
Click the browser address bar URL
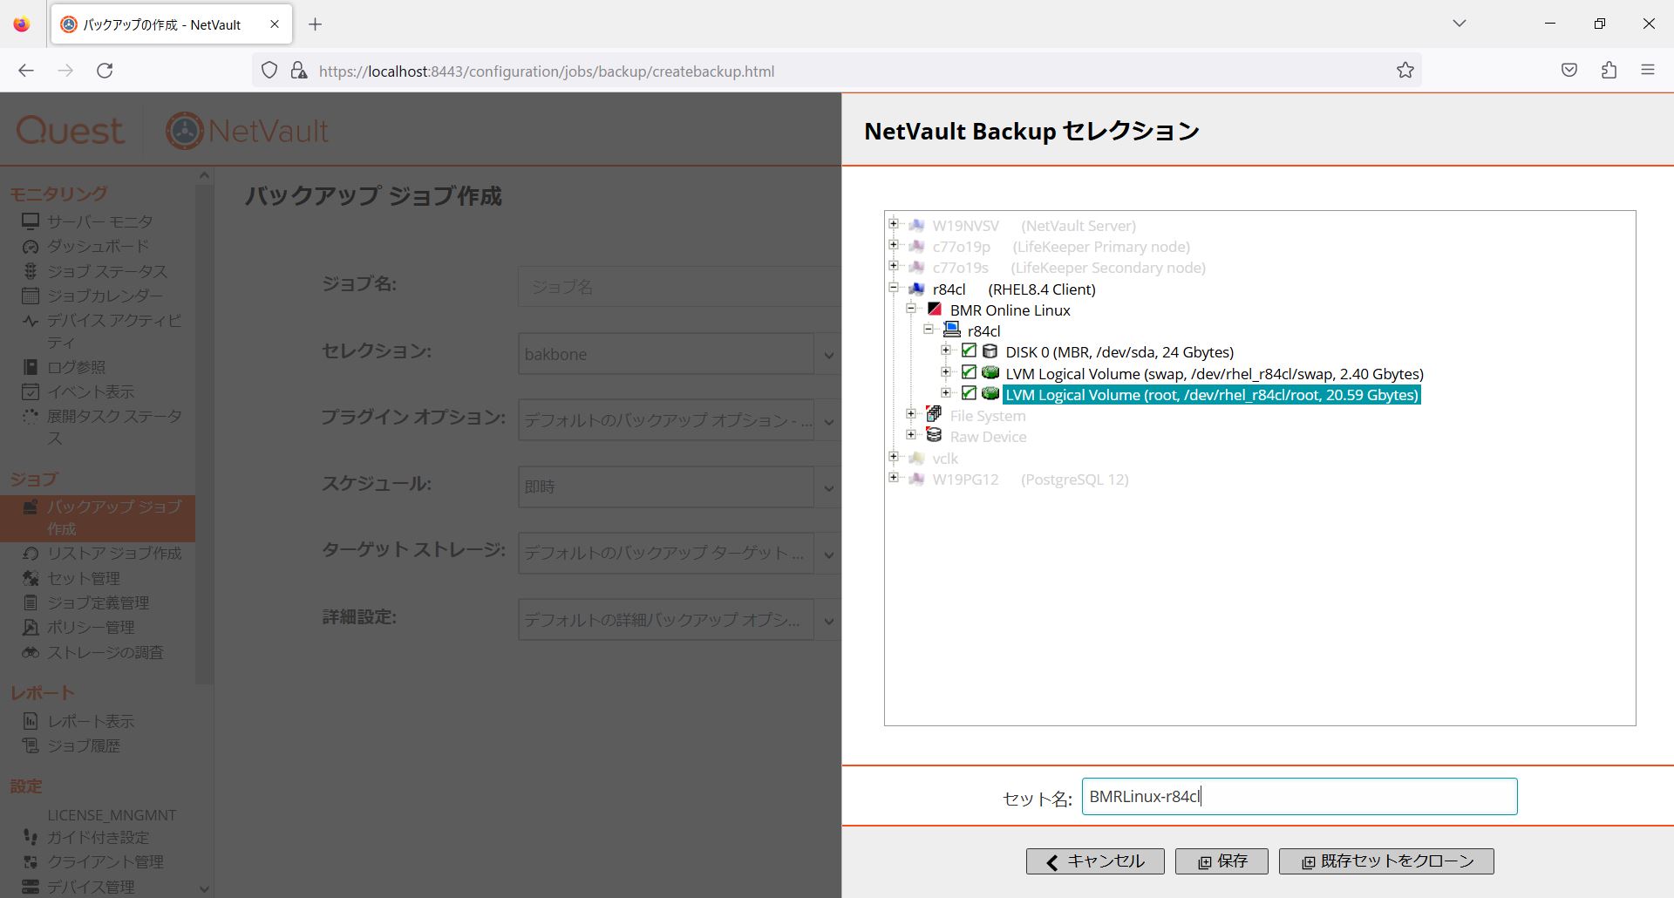coord(546,71)
